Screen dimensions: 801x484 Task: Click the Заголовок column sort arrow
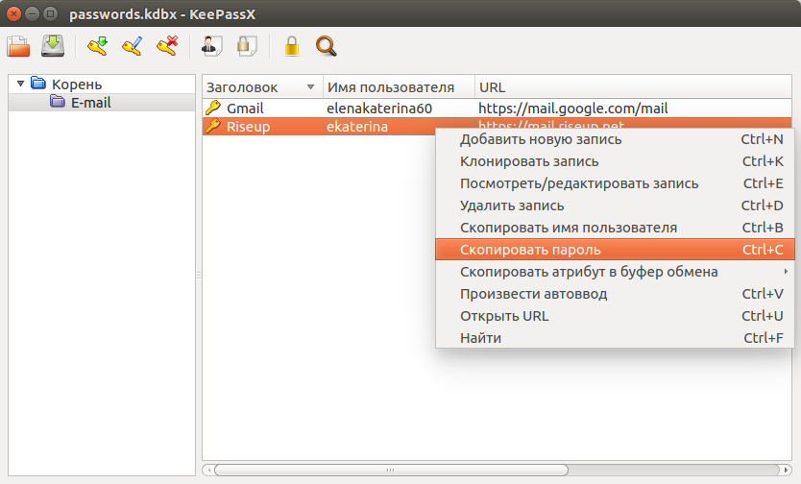click(310, 86)
